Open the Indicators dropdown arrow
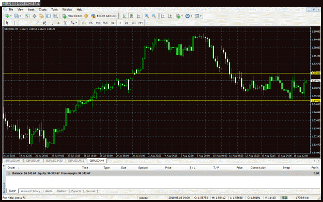The image size is (323, 202). click(182, 16)
